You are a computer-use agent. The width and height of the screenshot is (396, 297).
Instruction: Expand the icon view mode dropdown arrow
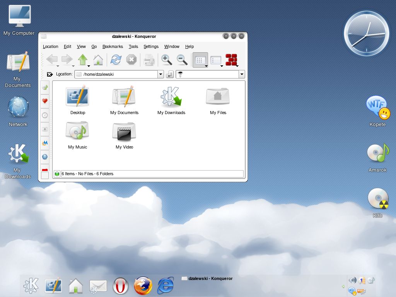pos(207,66)
